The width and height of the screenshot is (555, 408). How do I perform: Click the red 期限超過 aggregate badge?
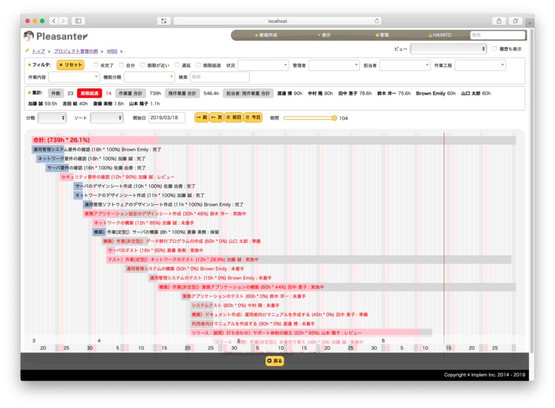(x=89, y=93)
